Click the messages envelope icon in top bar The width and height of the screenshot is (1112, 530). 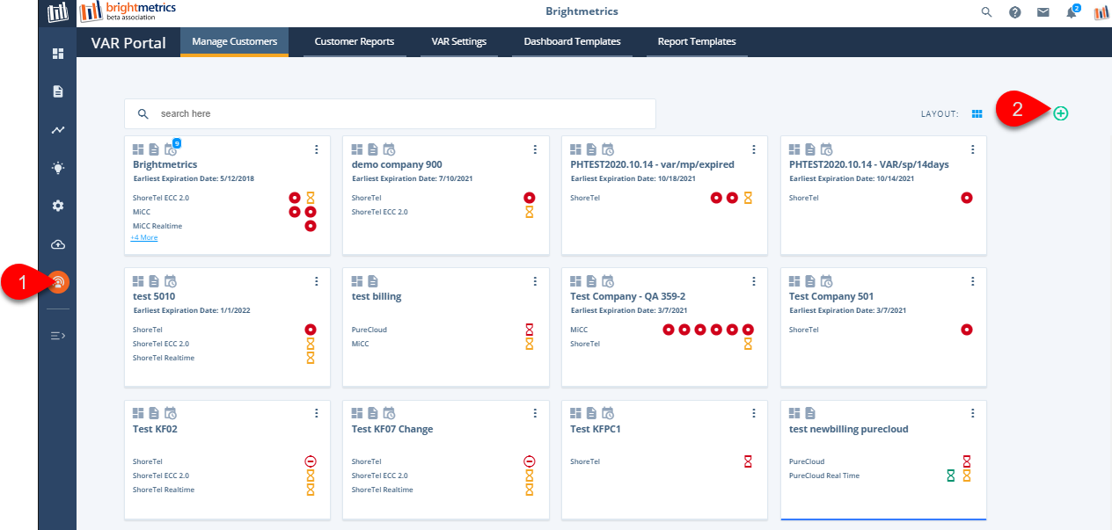pos(1043,12)
